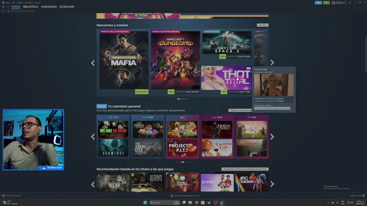The width and height of the screenshot is (367, 206).
Task: Open Vacation Cafe calendar entry
Action: 217,148
